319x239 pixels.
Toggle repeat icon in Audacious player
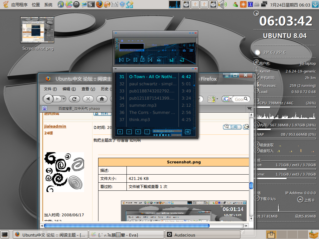coord(182,60)
